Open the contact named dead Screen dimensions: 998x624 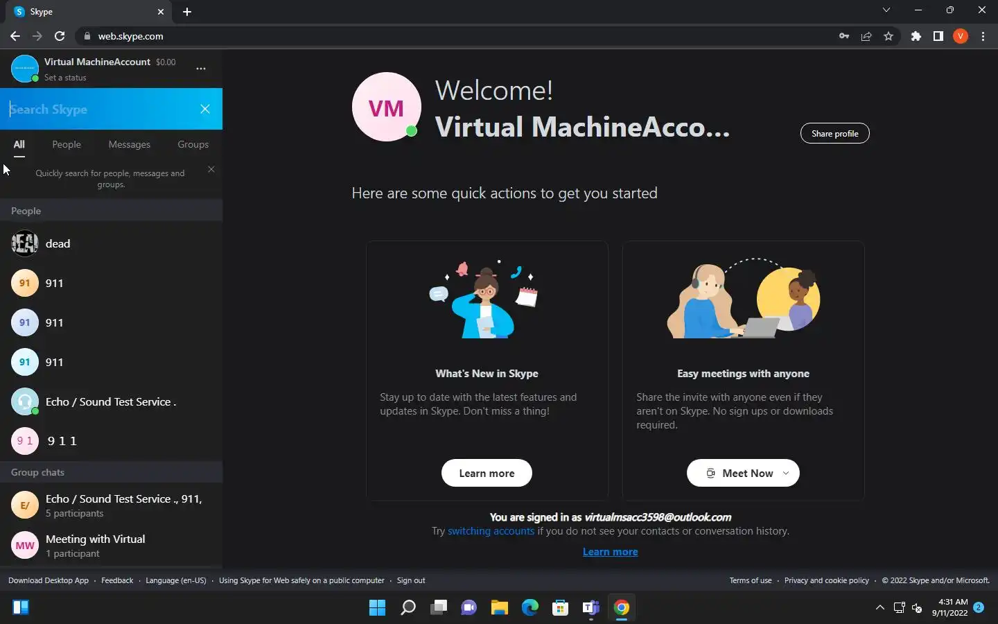click(x=111, y=243)
